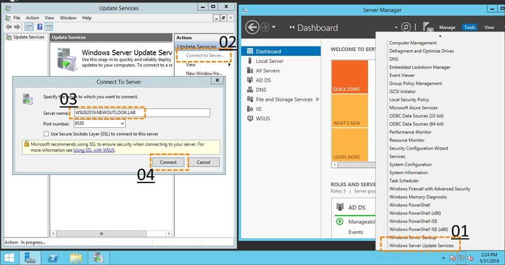Click the QUICK START tile
Screen dimensions: 505x265
click(350, 77)
